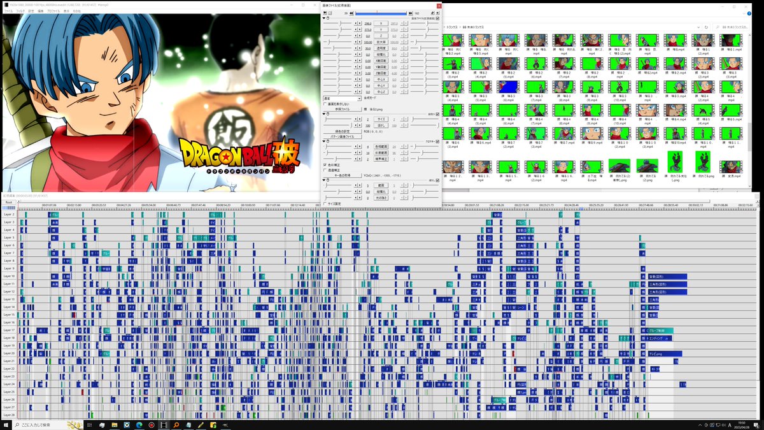The width and height of the screenshot is (764, 430).
Task: Toggle the Layer 15 header visibility
Action: pos(10,315)
